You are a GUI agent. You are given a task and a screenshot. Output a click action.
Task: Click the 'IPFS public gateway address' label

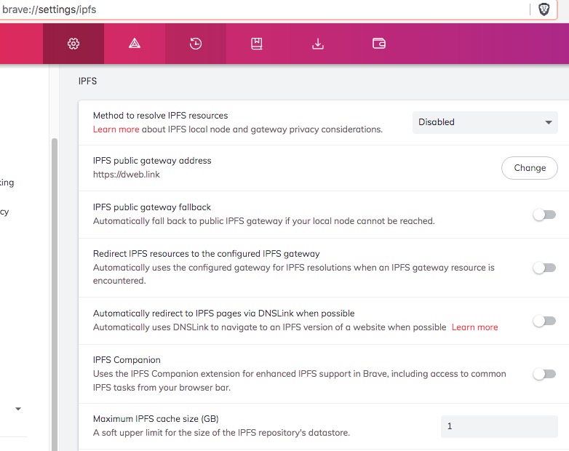point(152,161)
